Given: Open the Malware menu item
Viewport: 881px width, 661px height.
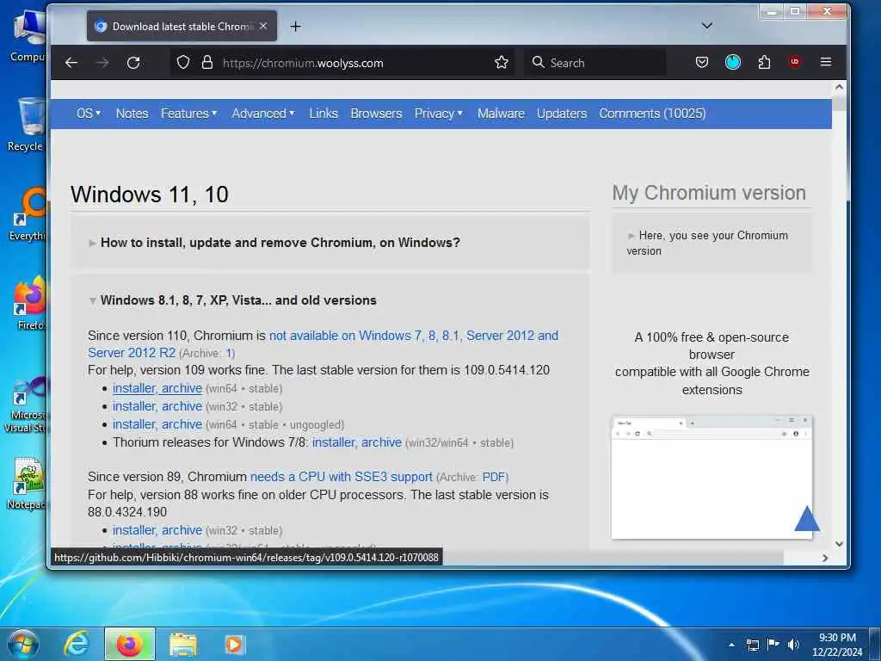Looking at the screenshot, I should coord(501,114).
